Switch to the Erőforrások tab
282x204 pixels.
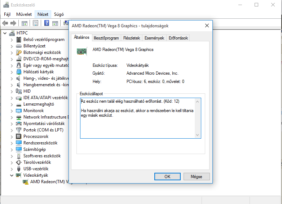pyautogui.click(x=178, y=38)
